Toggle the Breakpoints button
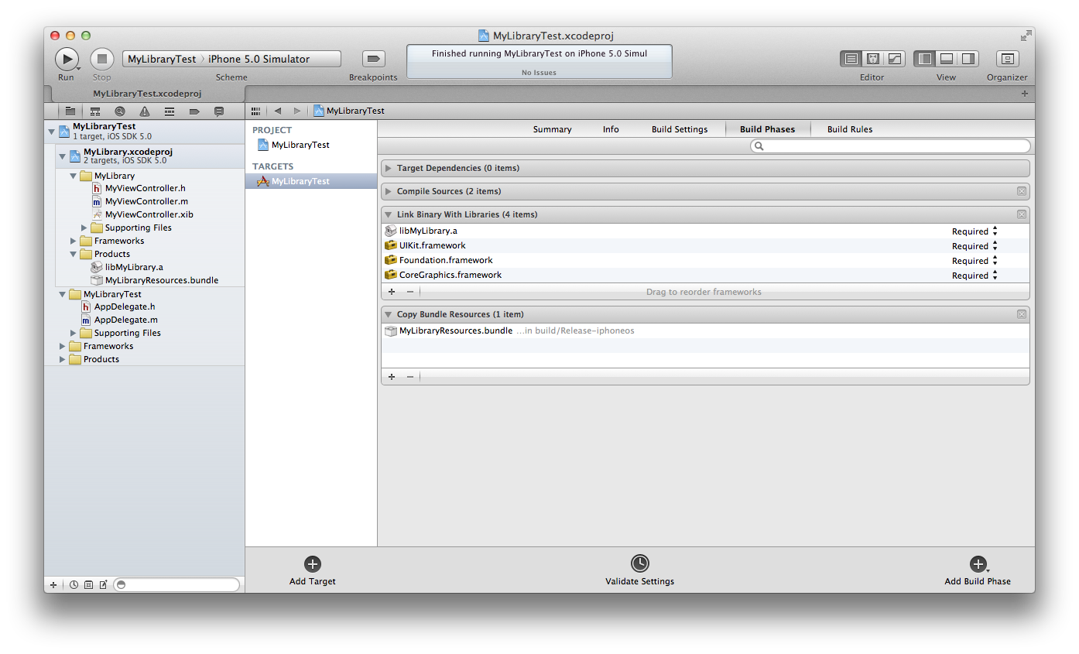The image size is (1079, 654). pyautogui.click(x=374, y=59)
